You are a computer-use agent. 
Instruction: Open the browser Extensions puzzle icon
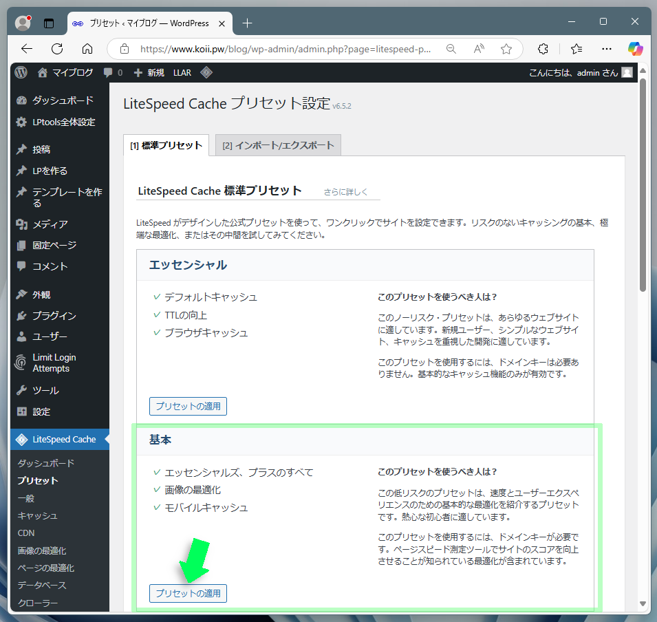pos(543,49)
